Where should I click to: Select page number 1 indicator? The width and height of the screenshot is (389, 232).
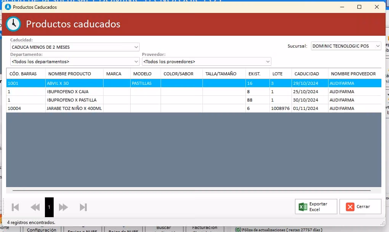tap(49, 207)
